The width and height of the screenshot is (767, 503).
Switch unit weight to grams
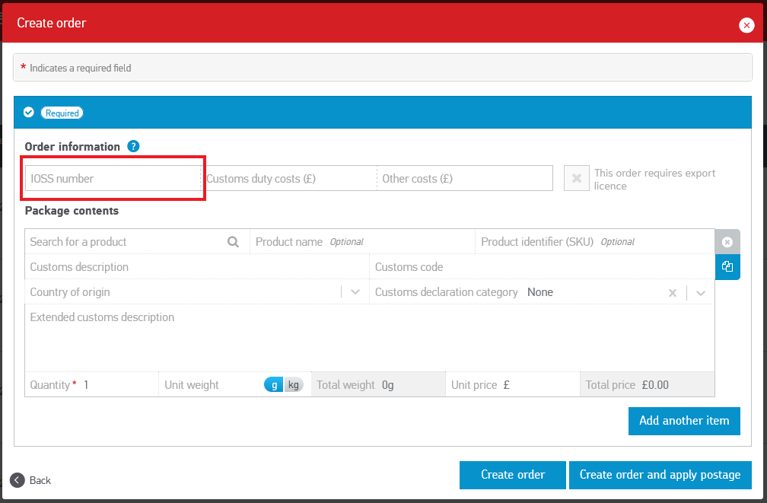274,385
